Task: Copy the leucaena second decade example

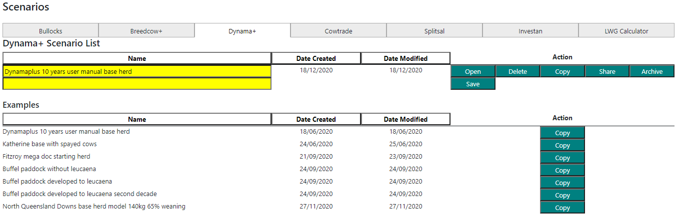Action: [x=562, y=195]
